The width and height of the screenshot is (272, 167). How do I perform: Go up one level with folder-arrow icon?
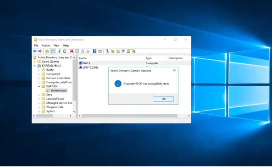pyautogui.click(x=47, y=51)
